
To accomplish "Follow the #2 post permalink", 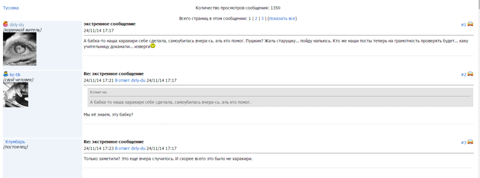I will 464,74.
